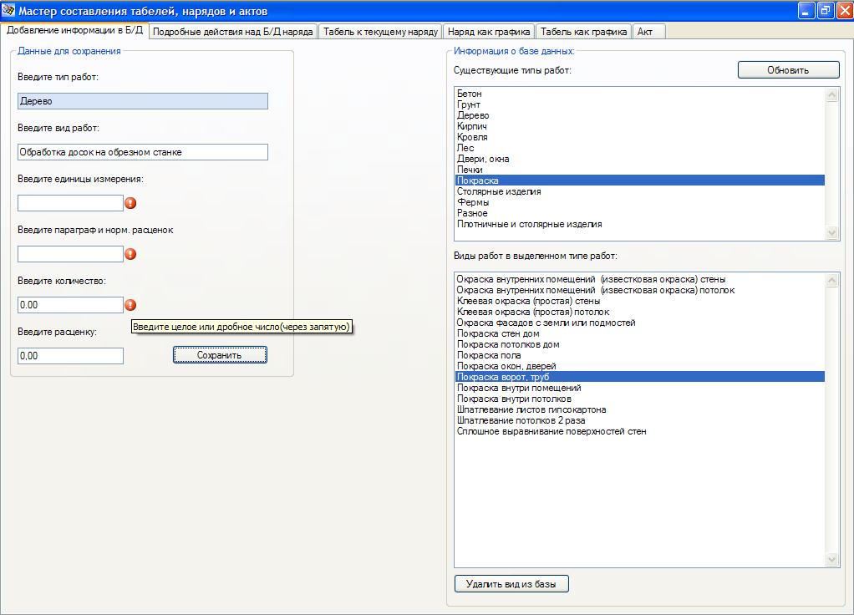This screenshot has height=615, width=854.
Task: Click the 'Обновить' button
Action: pyautogui.click(x=788, y=69)
